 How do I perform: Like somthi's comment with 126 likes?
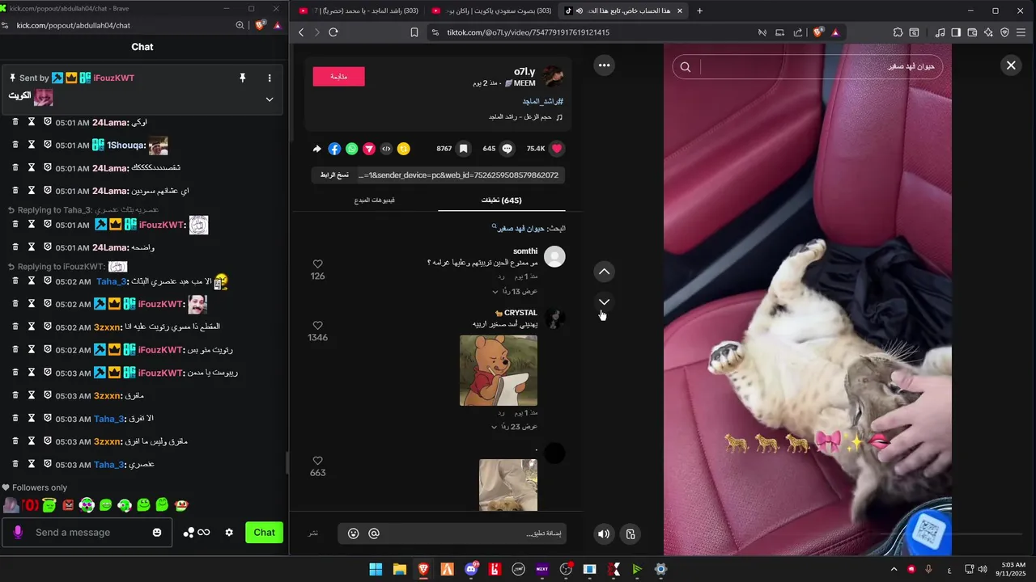click(317, 264)
